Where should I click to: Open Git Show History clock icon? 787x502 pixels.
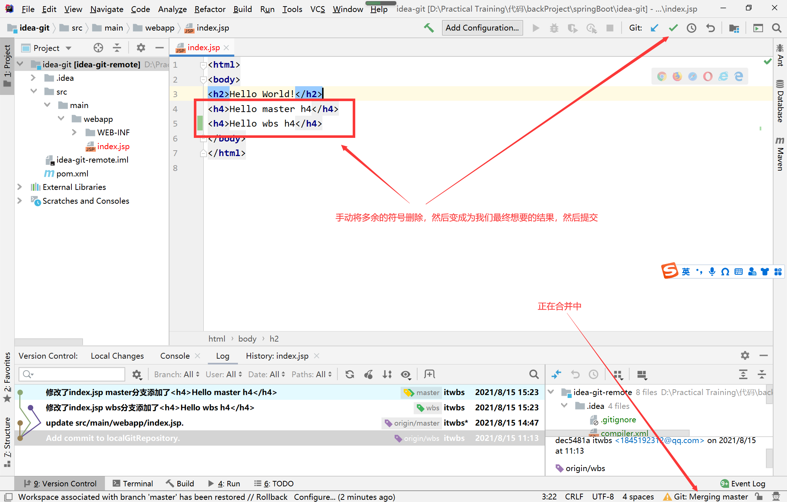(691, 28)
